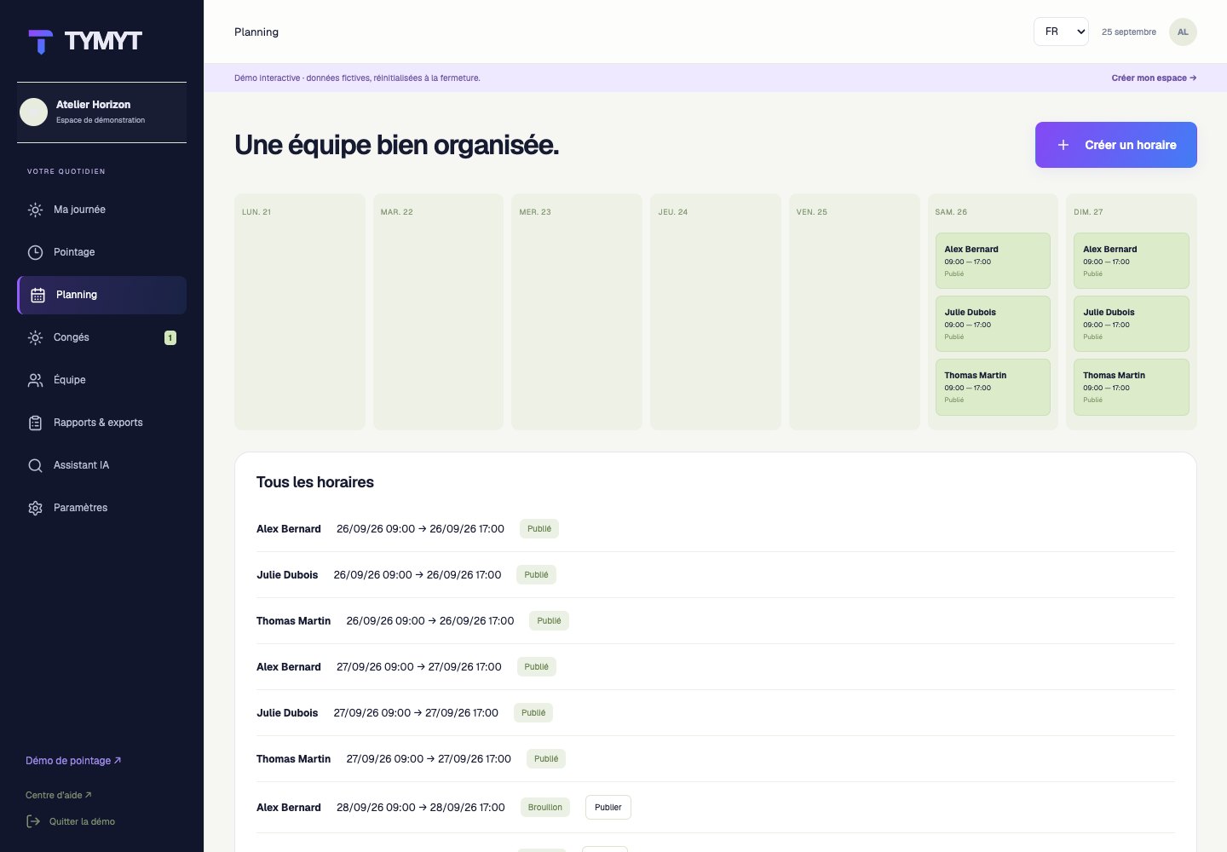The image size is (1227, 852).
Task: Click Julie Dubois 26/09/26 list row name
Action: (x=287, y=575)
